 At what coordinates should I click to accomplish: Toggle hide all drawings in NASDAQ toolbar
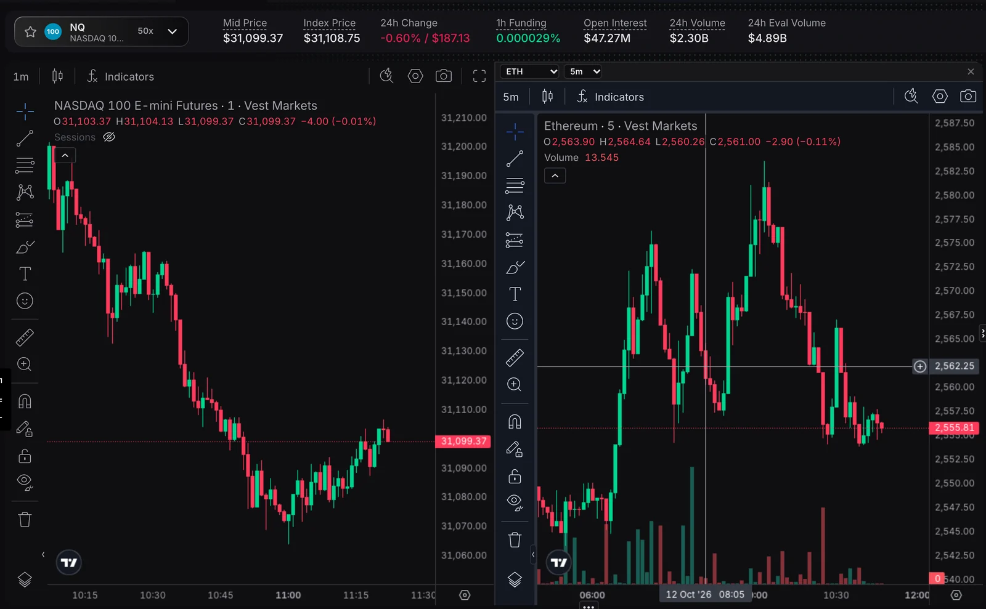25,482
